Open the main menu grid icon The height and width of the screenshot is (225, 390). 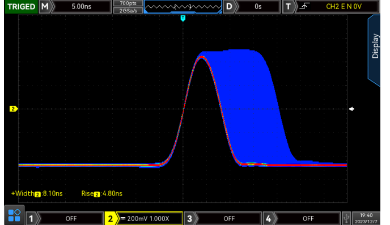[14, 215]
